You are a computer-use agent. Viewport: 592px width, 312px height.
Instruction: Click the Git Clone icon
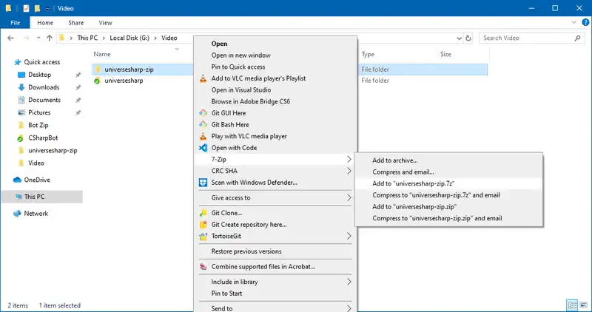tap(203, 213)
